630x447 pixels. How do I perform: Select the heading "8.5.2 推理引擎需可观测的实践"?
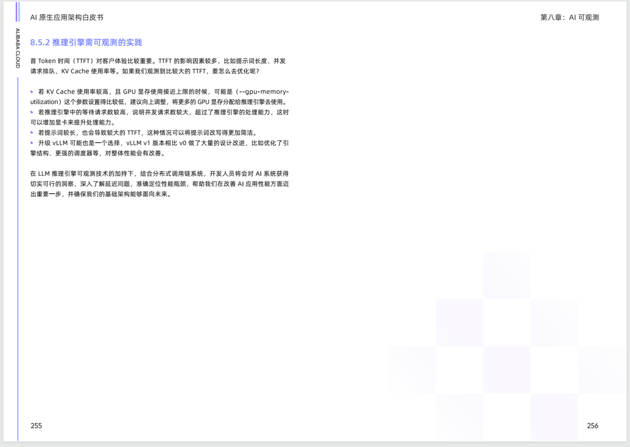tap(86, 43)
